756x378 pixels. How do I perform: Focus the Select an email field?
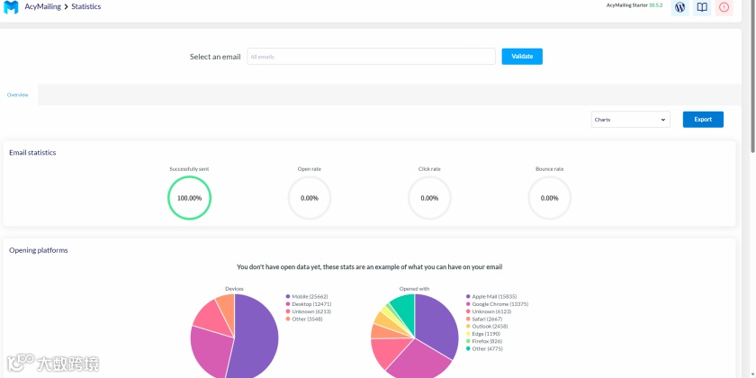371,57
